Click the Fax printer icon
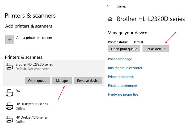The height and width of the screenshot is (126, 186). 9,93
